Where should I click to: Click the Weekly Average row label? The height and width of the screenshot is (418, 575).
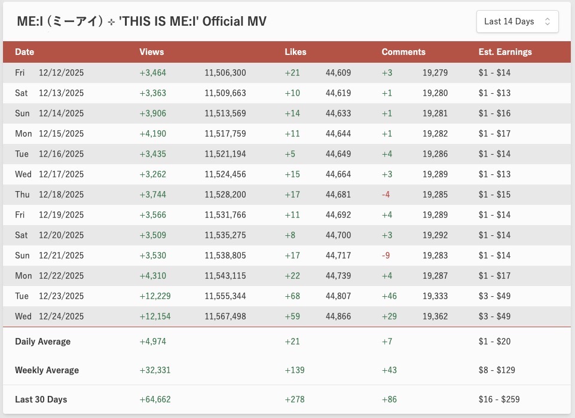(47, 370)
